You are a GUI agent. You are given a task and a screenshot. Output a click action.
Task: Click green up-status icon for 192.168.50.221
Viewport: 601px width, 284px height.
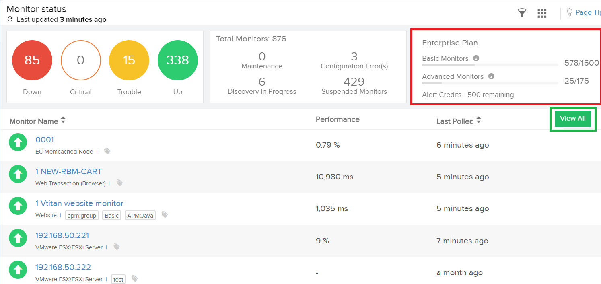point(18,238)
